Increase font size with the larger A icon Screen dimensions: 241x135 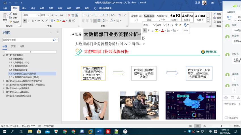[52, 15]
